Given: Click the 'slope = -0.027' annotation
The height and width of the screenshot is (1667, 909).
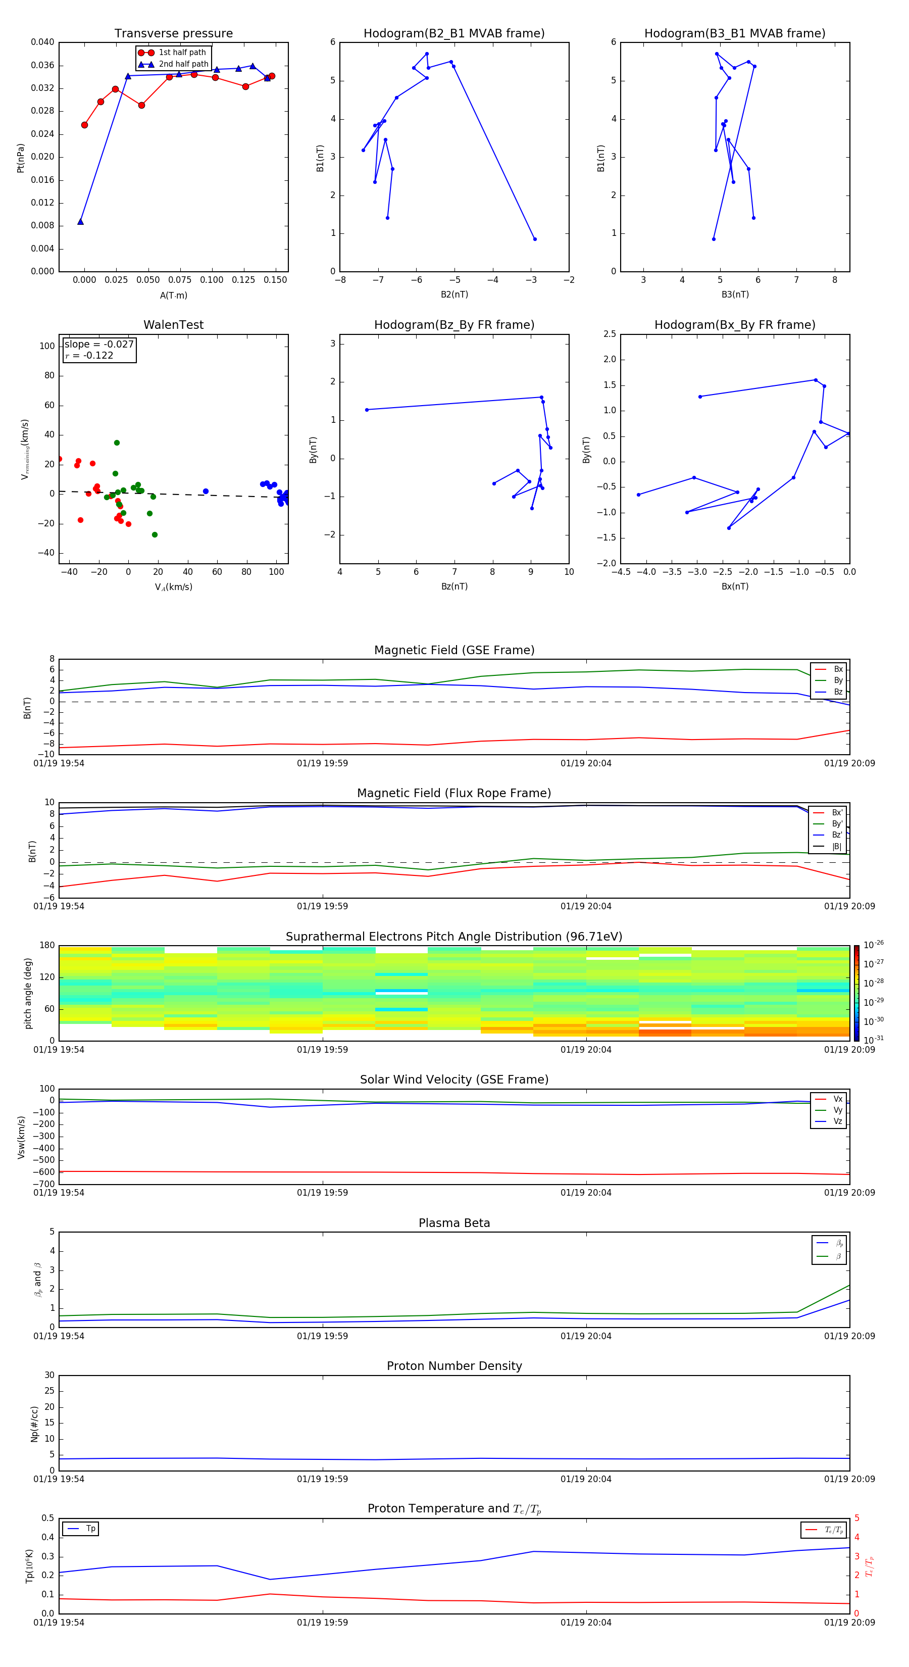Looking at the screenshot, I should [99, 345].
